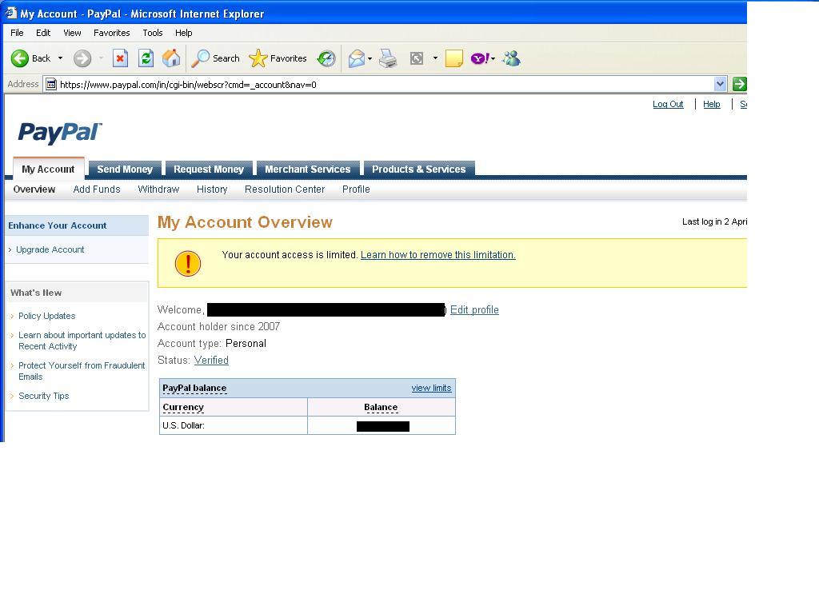Launch the Messenger buddies icon

(511, 58)
